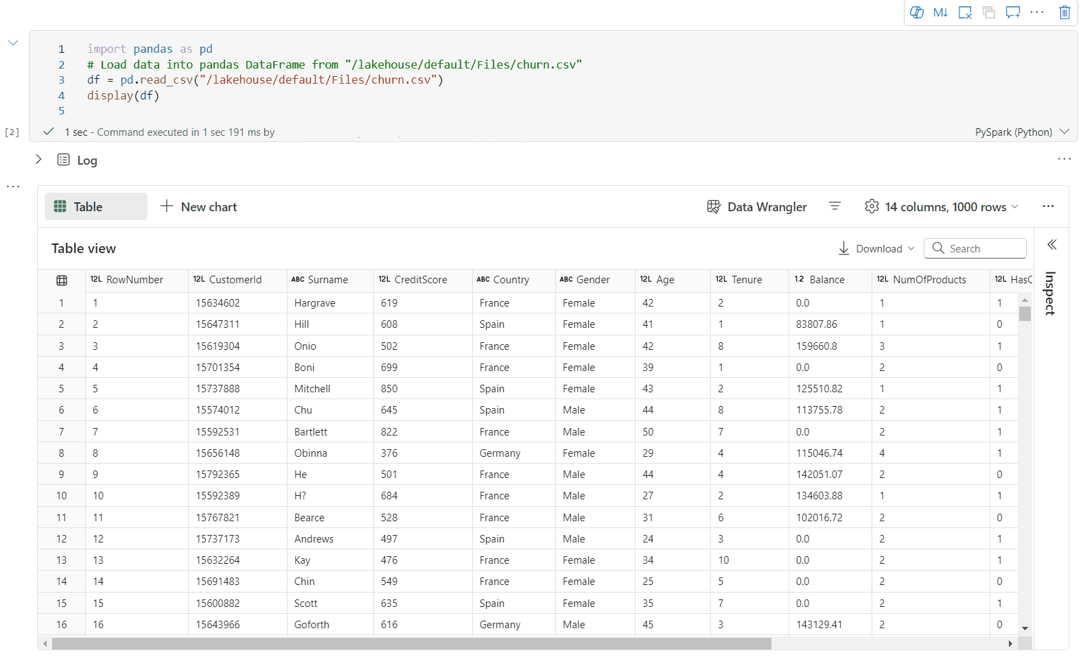This screenshot has width=1083, height=668.
Task: Click the Balance column header
Action: click(x=830, y=280)
